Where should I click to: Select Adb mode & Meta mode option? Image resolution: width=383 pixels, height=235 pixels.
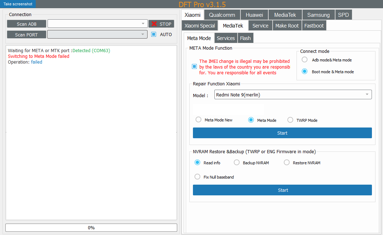pos(305,60)
